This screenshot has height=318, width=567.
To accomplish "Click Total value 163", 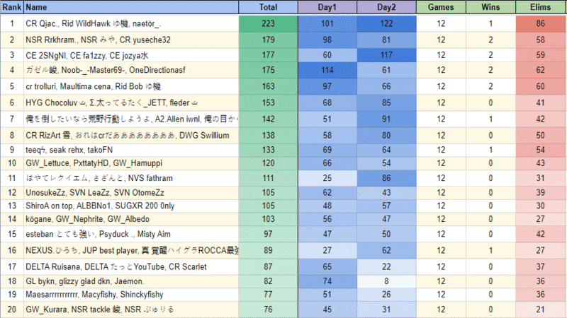I will click(x=268, y=86).
